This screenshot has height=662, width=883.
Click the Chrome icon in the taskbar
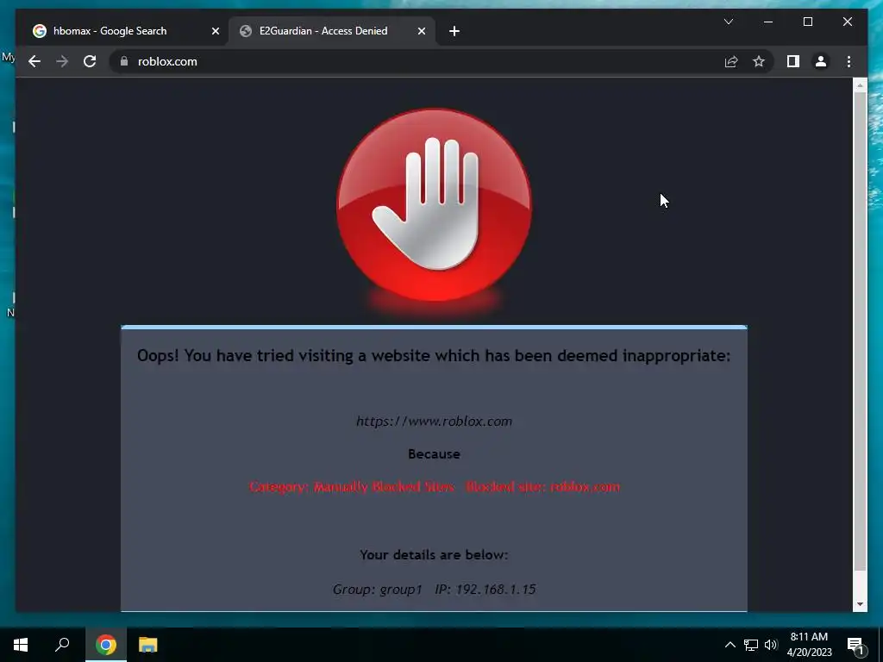click(106, 645)
